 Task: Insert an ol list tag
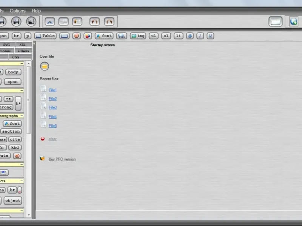(166, 36)
